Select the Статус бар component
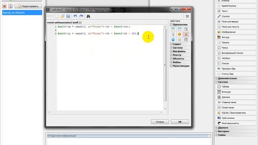 click(236, 74)
